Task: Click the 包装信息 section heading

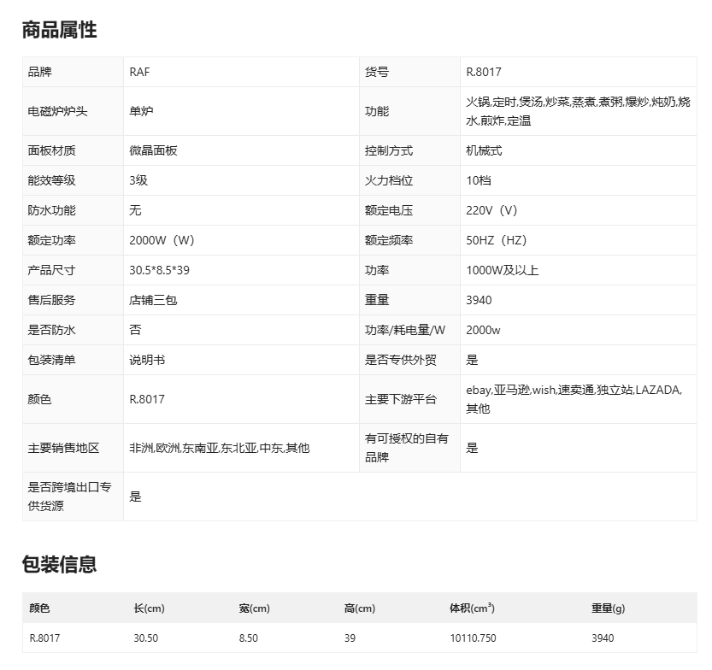Action: pyautogui.click(x=59, y=564)
